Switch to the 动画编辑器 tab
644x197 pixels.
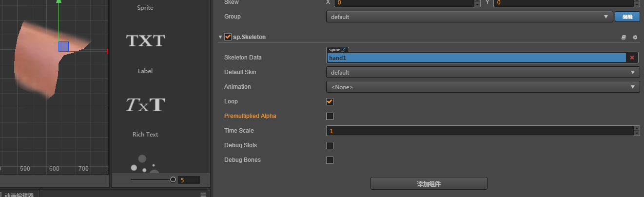coord(19,195)
